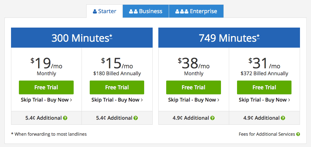Click help icon beside 5.4¢ Additional under $15 plan
Image resolution: width=311 pixels, height=147 pixels.
[x=136, y=118]
